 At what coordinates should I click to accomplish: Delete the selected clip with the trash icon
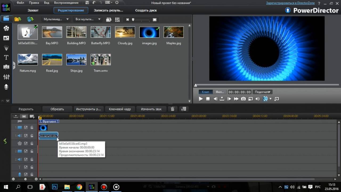[172, 109]
